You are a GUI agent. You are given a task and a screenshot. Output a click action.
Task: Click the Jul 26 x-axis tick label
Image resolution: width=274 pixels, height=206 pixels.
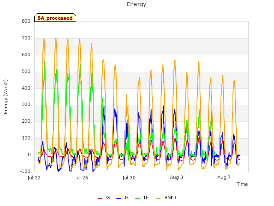[x=82, y=178]
